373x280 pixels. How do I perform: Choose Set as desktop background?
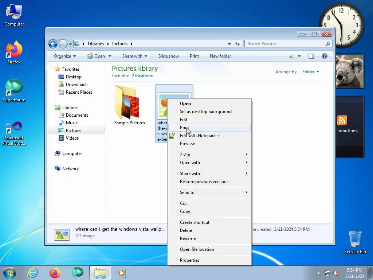pyautogui.click(x=209, y=112)
